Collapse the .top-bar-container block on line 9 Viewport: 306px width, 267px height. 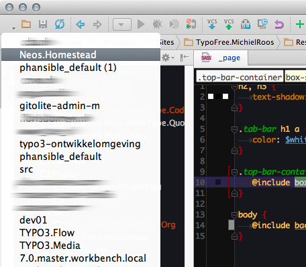pos(234,172)
